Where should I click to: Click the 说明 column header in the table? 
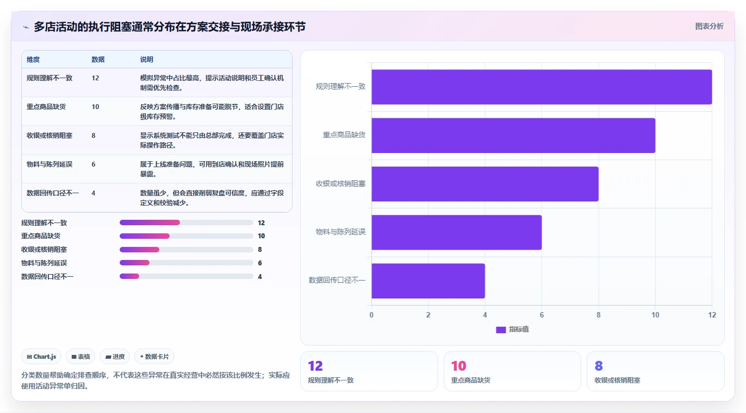pyautogui.click(x=147, y=60)
